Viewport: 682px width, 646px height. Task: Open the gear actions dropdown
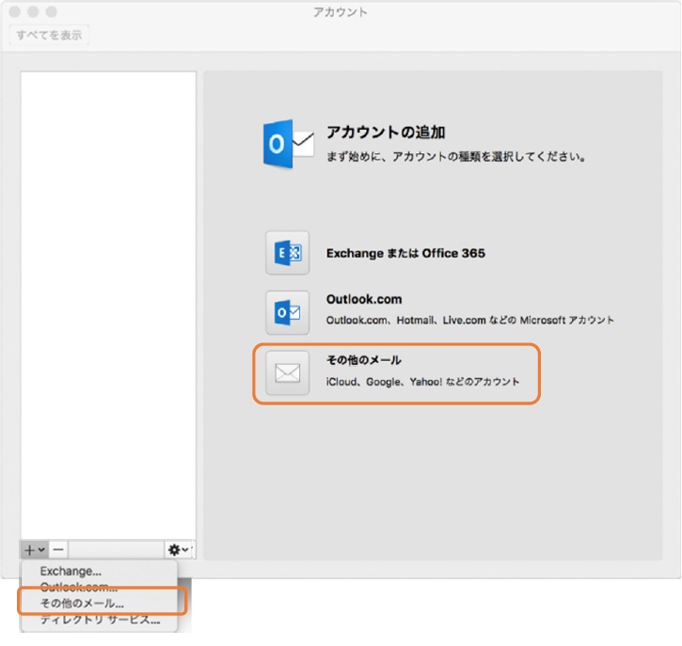coord(179,550)
